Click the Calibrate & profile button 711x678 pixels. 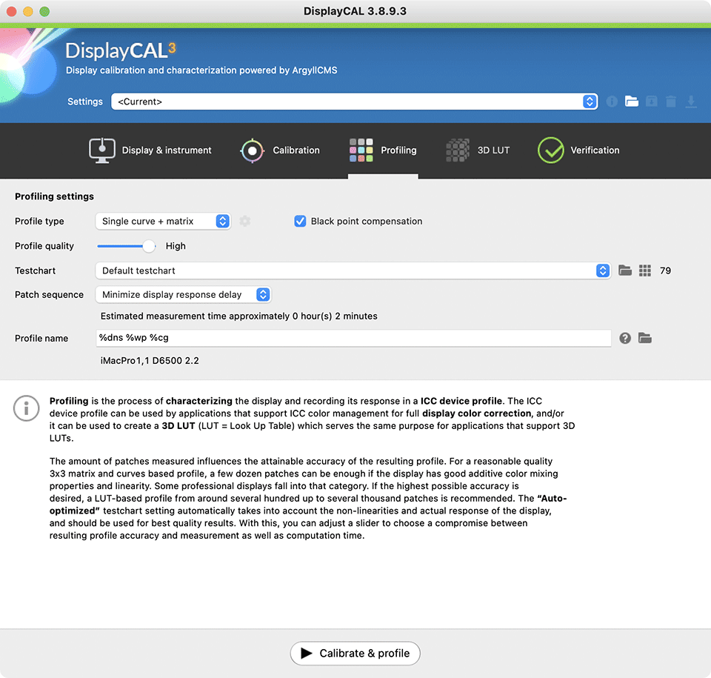(355, 653)
